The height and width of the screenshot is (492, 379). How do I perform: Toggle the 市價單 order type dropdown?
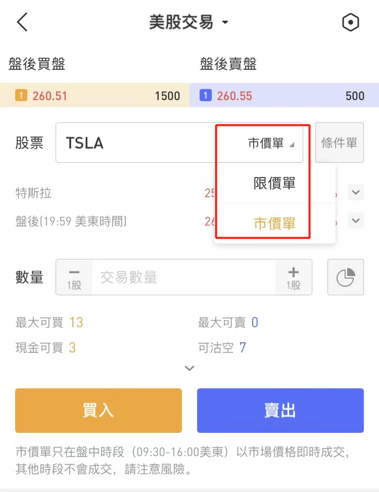(x=271, y=144)
